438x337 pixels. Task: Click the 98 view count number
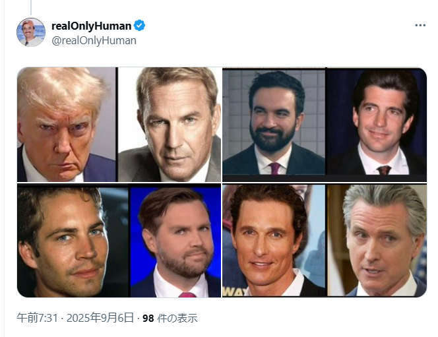pyautogui.click(x=148, y=318)
